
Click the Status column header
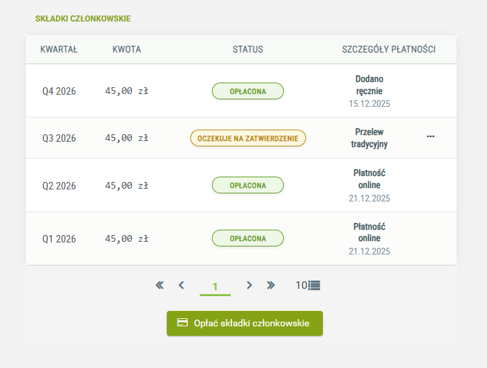(248, 49)
